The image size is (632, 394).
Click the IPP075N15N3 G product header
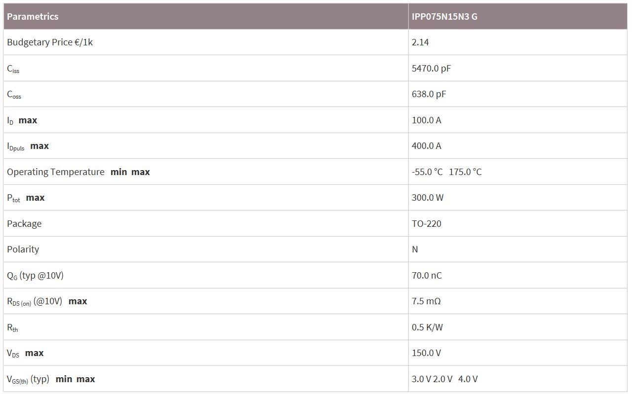pos(444,16)
